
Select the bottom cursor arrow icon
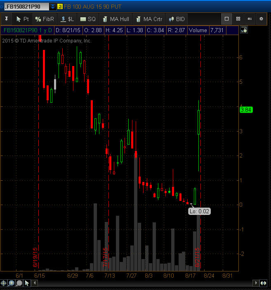coord(27,283)
